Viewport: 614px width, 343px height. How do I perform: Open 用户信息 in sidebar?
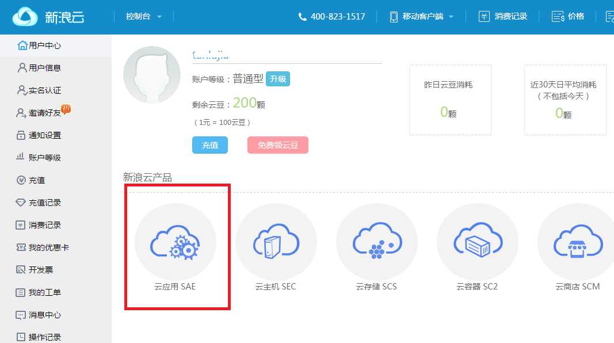pyautogui.click(x=45, y=68)
